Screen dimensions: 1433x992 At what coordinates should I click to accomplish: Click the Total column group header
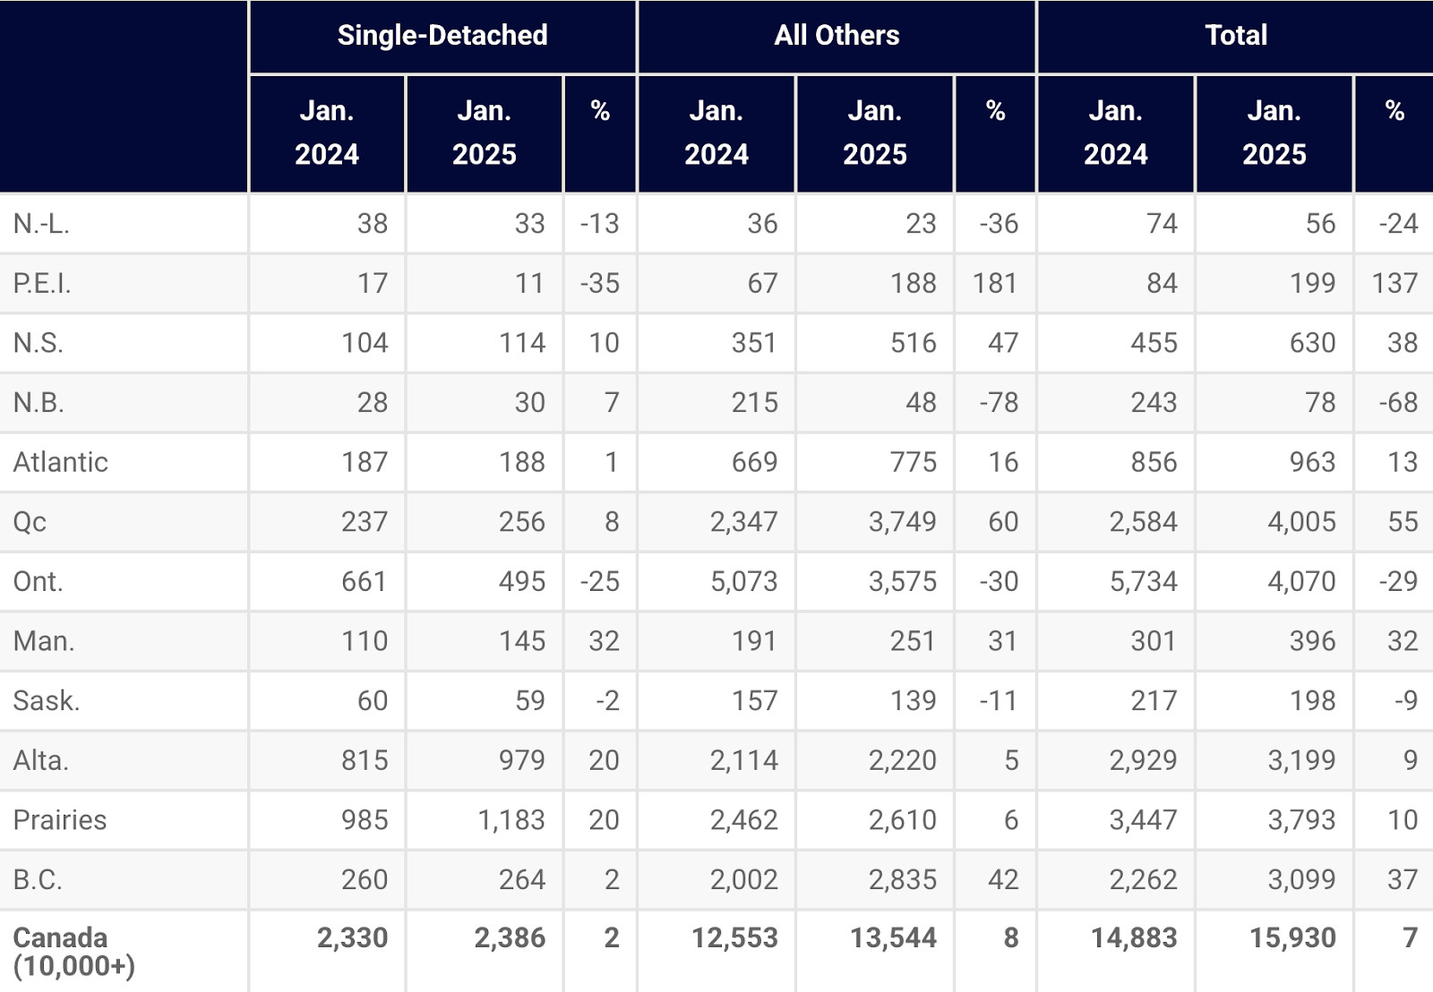(1235, 36)
